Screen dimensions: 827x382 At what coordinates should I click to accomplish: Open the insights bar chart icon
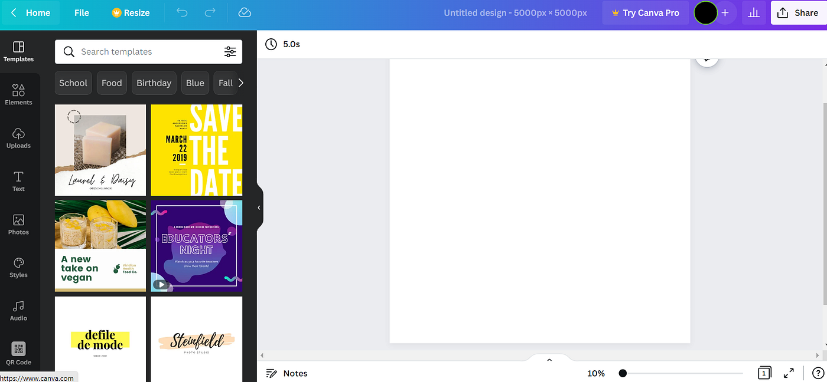coord(754,12)
